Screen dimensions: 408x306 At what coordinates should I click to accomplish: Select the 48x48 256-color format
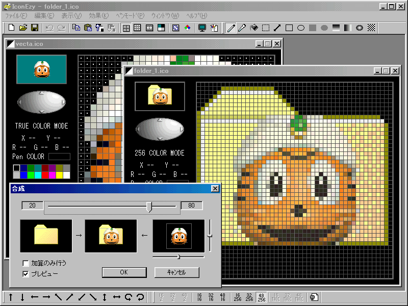tap(261, 297)
